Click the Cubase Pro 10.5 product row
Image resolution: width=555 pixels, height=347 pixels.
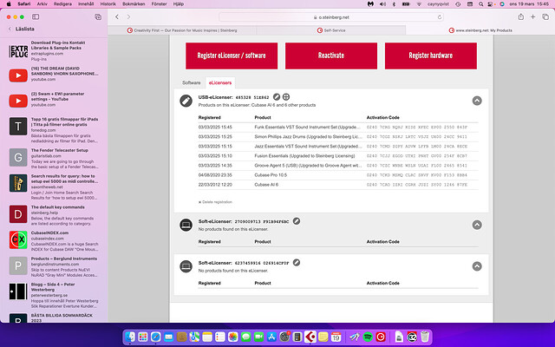(x=338, y=175)
